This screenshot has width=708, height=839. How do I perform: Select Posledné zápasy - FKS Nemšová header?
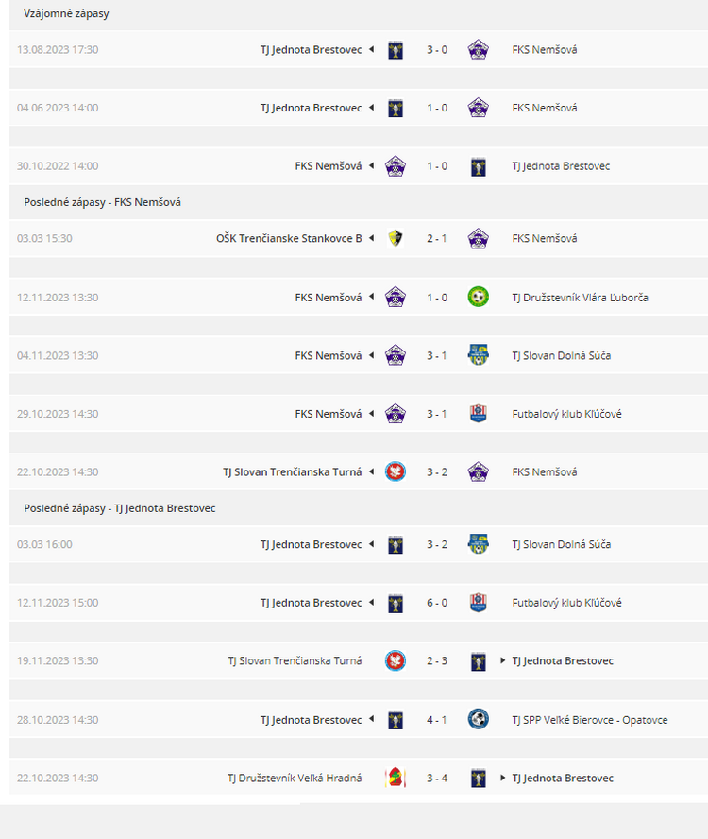102,202
